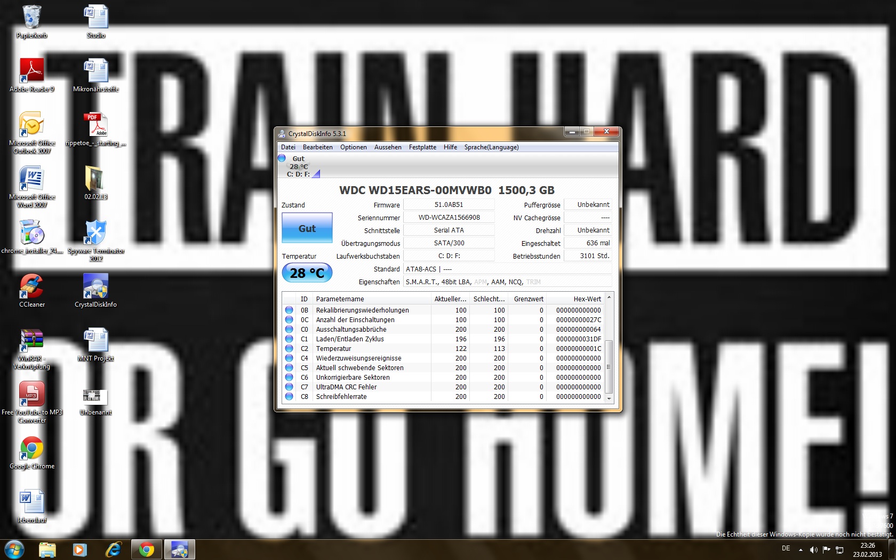Open the Aussehen menu

coord(388,147)
